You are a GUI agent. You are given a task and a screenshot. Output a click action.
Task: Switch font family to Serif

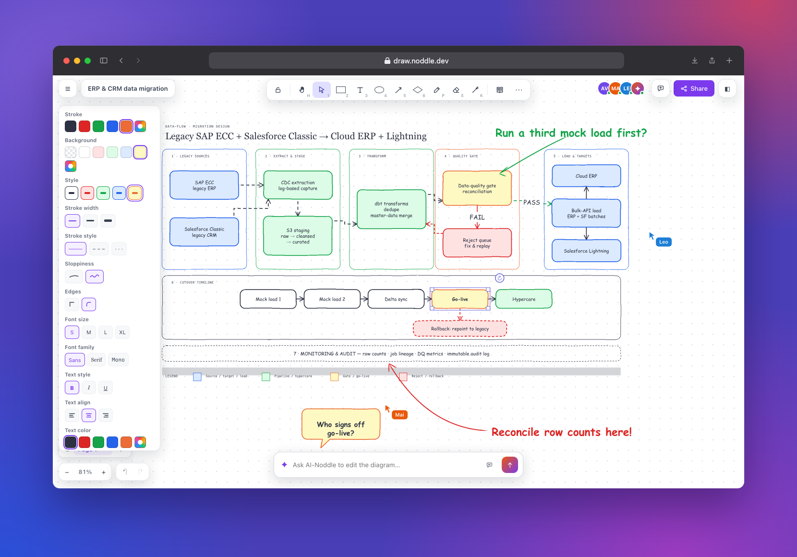[97, 360]
